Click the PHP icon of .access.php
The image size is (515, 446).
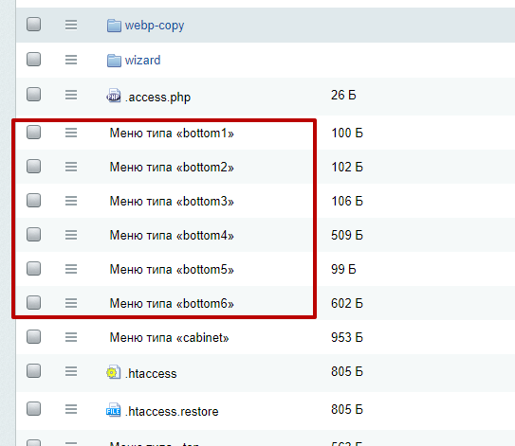click(114, 96)
